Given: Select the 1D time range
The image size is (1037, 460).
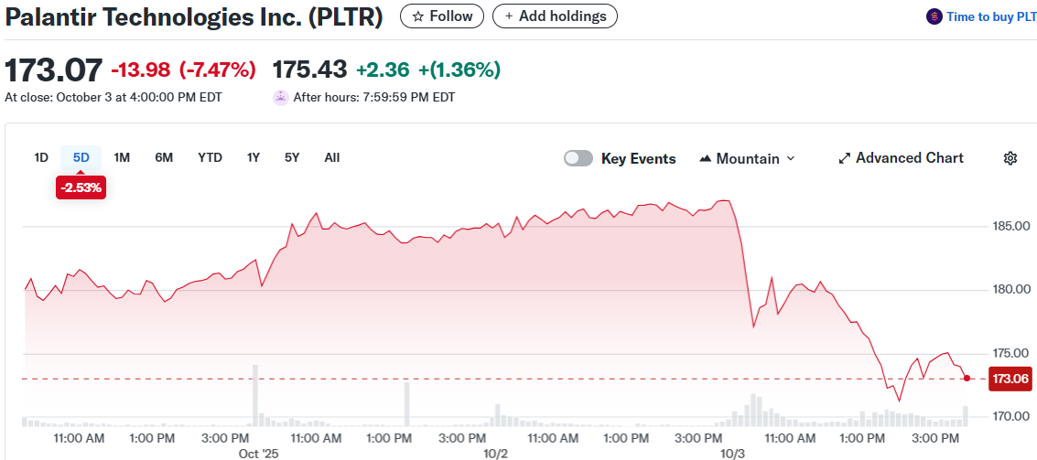Looking at the screenshot, I should pyautogui.click(x=41, y=157).
